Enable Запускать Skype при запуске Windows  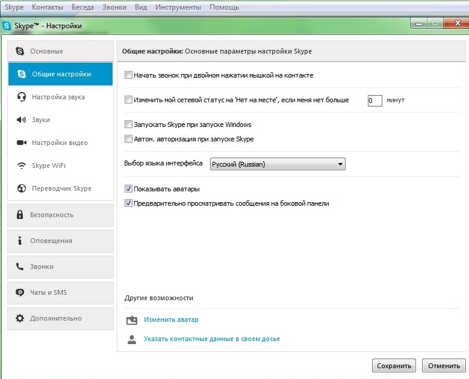point(128,124)
